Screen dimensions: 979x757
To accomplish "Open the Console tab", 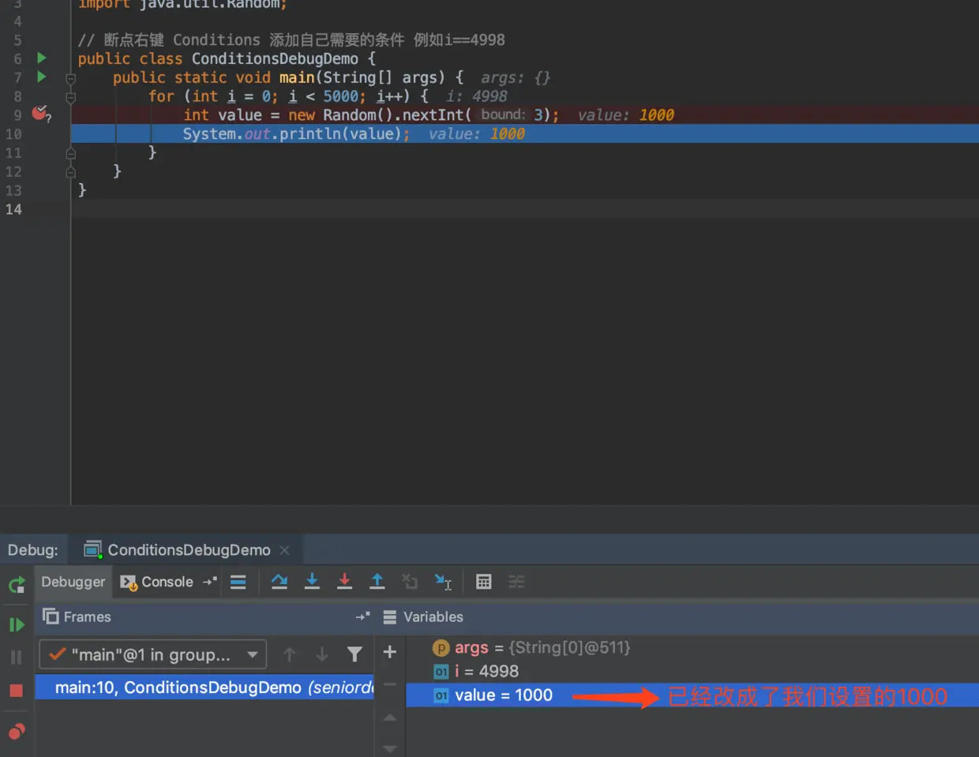I will 157,582.
